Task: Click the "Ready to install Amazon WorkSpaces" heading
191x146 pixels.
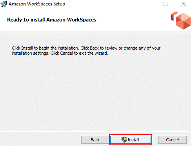Action: coord(52,20)
